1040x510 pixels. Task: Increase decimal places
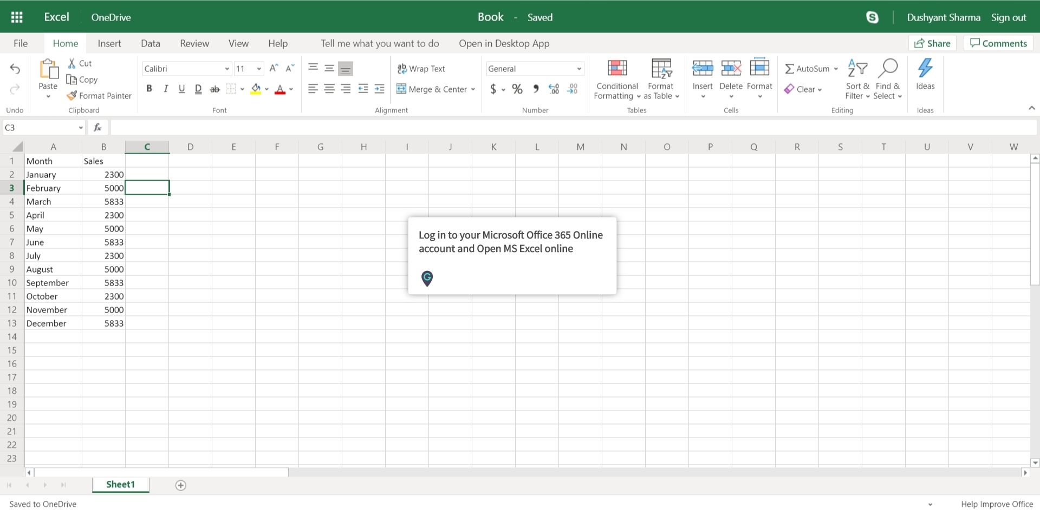(554, 89)
